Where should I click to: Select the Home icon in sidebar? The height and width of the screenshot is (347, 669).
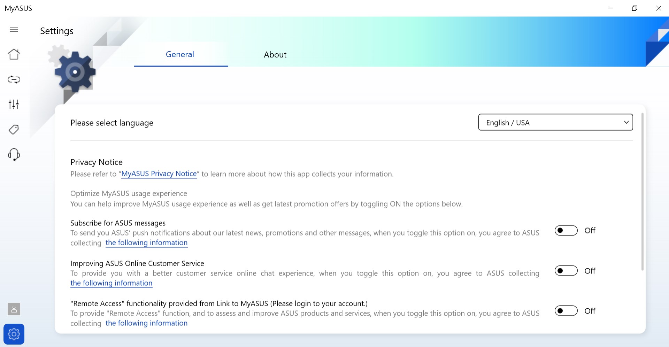[x=14, y=54]
